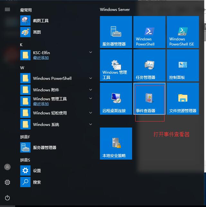206x207 pixels.
Task: Expand the Windows PowerShell folder chevron
Action: click(91, 78)
